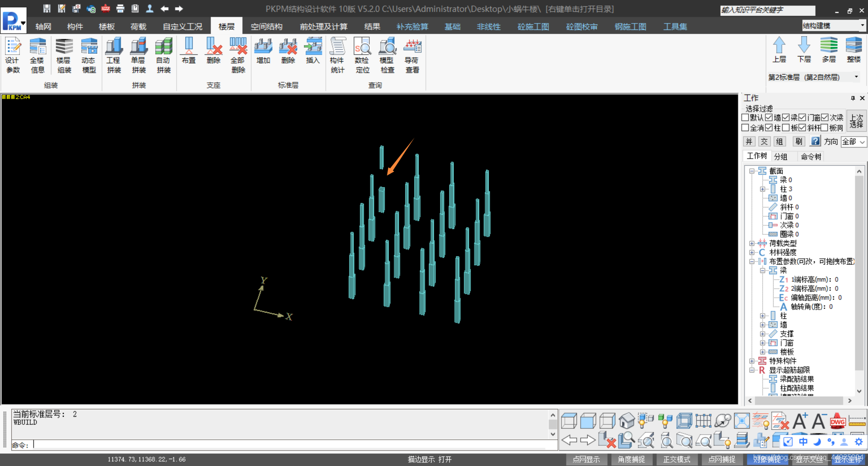Start 单层拼装 single-floor assembly

(139, 55)
